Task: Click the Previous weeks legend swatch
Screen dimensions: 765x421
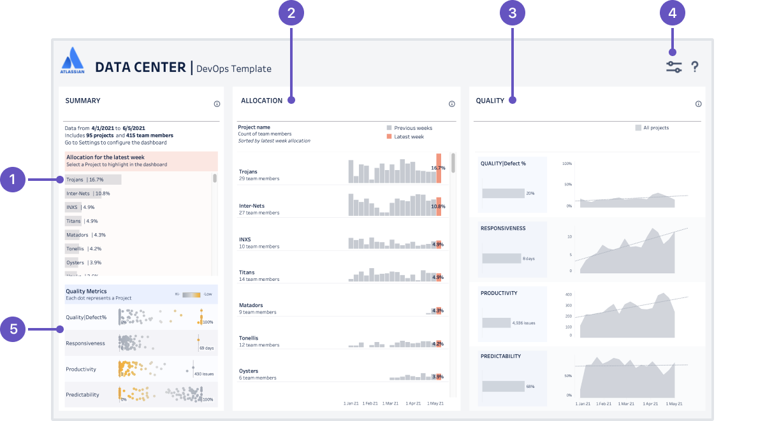Action: (x=389, y=128)
